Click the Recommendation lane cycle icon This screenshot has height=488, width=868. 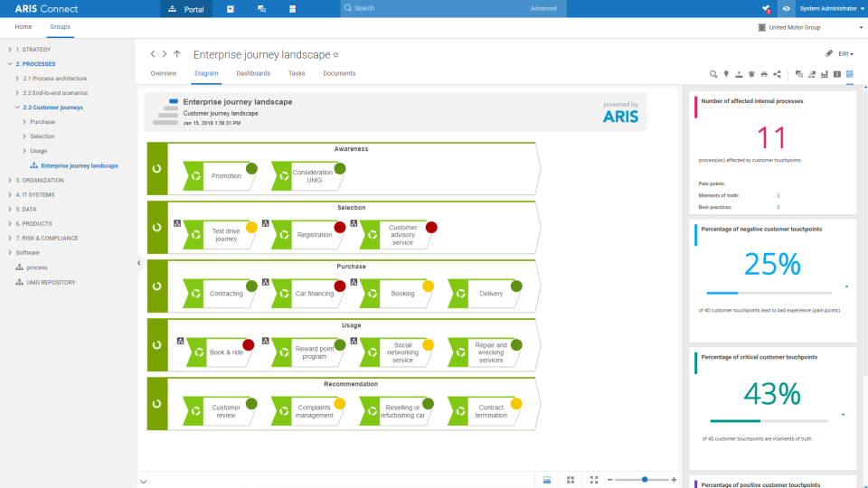coord(157,404)
